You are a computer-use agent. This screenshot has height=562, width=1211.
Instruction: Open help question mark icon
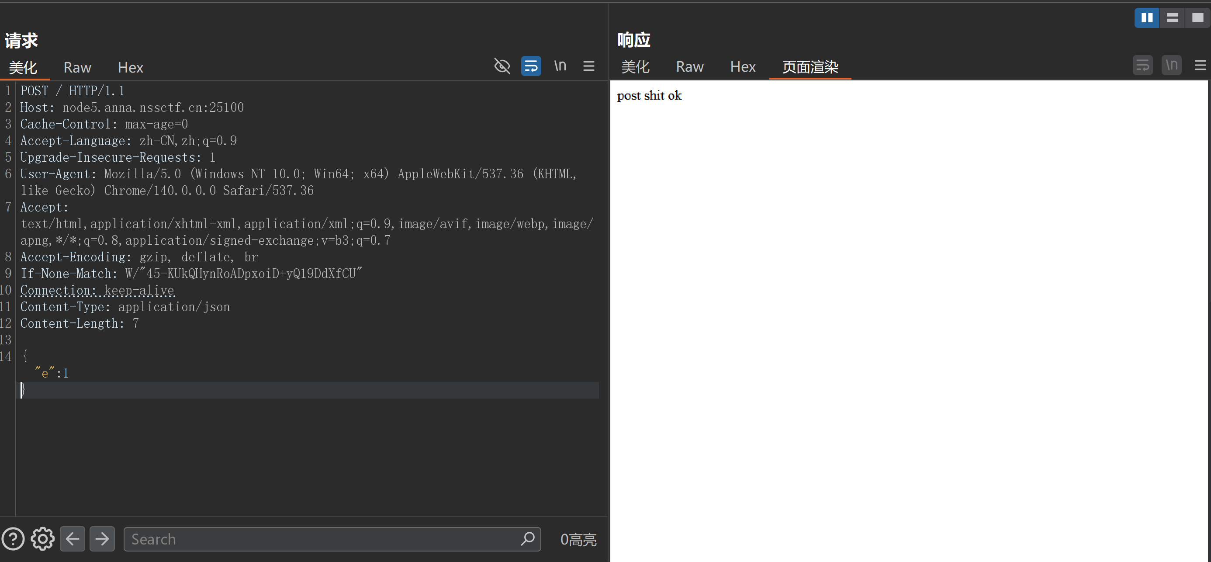[x=13, y=539]
